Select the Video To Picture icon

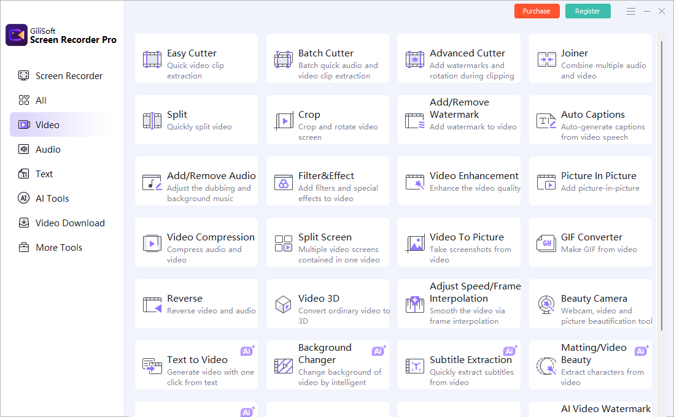click(x=415, y=244)
